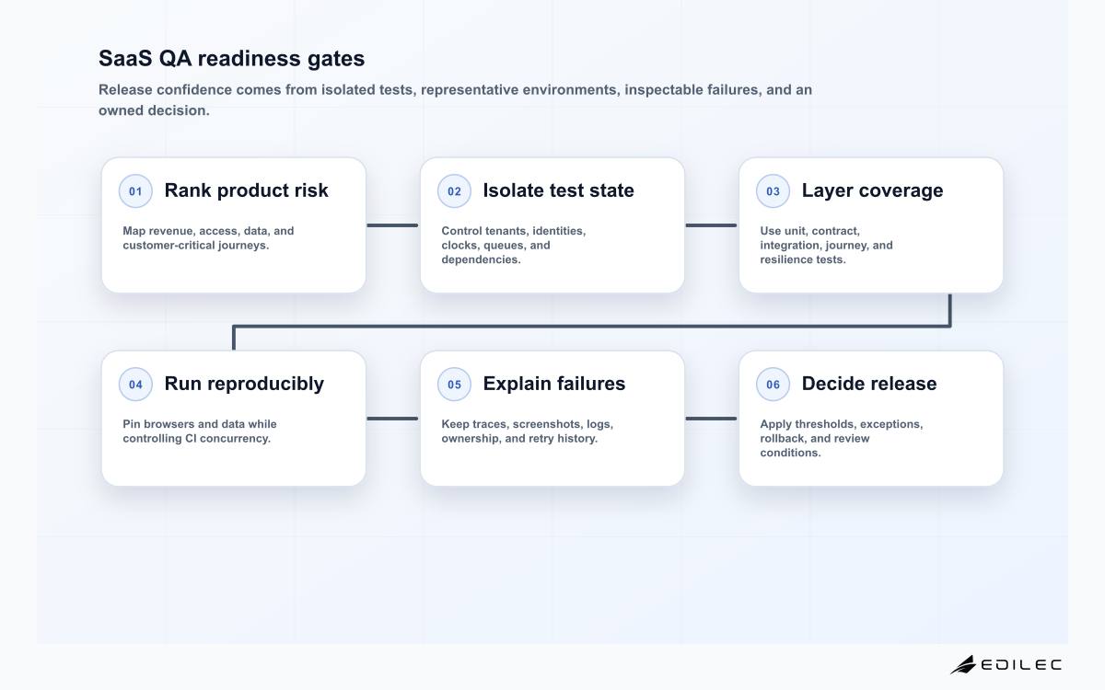Select the Layer coverage heading
The width and height of the screenshot is (1105, 690).
pyautogui.click(x=872, y=190)
